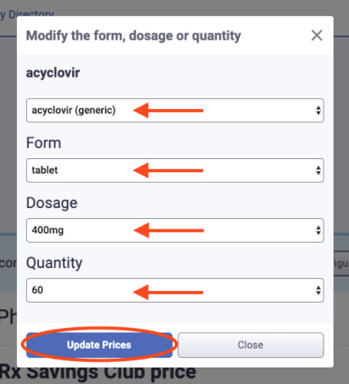The height and width of the screenshot is (384, 349).
Task: Click the bold acyclovir drug name heading
Action: tap(53, 73)
